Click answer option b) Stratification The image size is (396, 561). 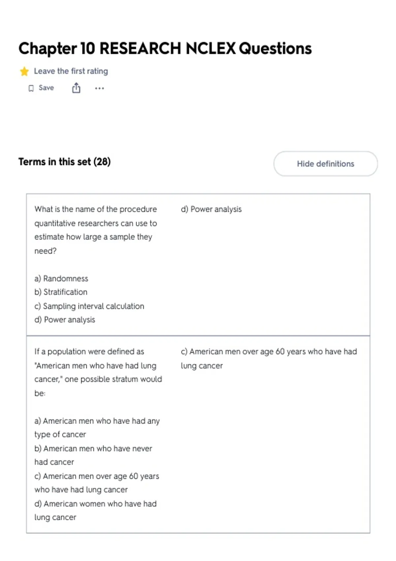click(x=61, y=292)
